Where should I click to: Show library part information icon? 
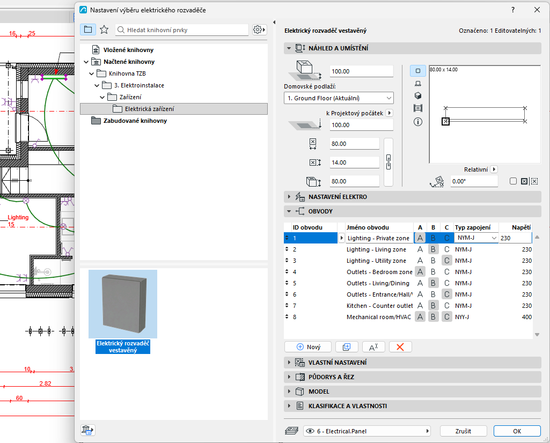(418, 122)
